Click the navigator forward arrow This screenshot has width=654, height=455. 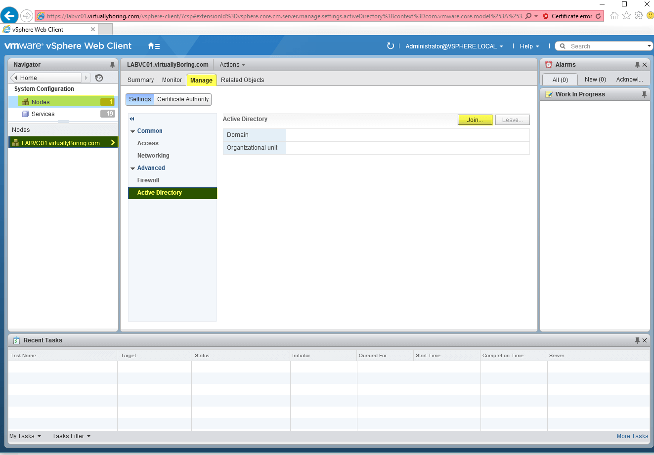87,78
